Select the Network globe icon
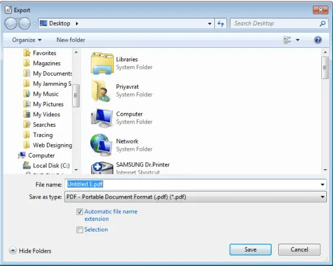Viewport: 333px width, 266px height. click(102, 145)
